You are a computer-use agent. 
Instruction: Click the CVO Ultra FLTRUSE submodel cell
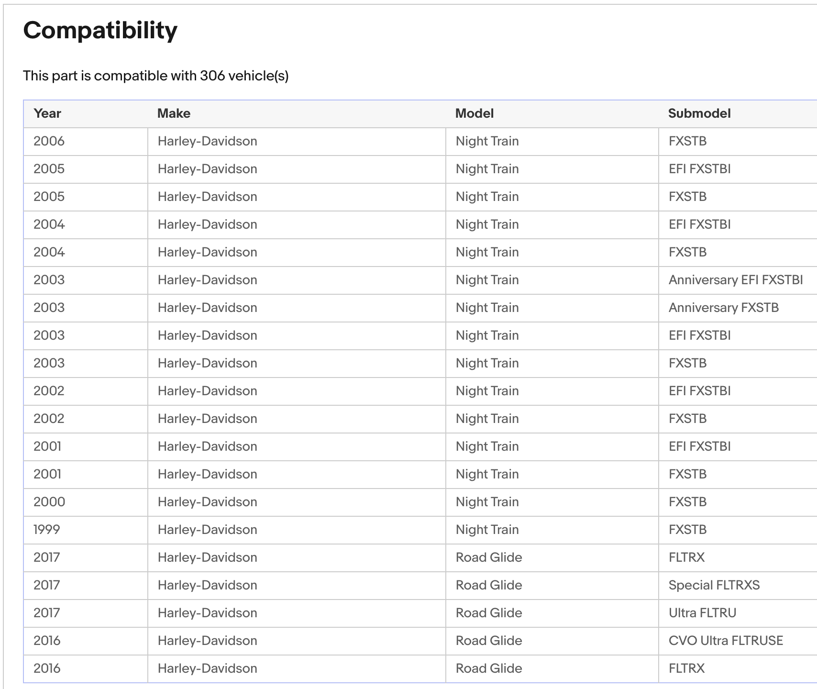click(x=726, y=641)
